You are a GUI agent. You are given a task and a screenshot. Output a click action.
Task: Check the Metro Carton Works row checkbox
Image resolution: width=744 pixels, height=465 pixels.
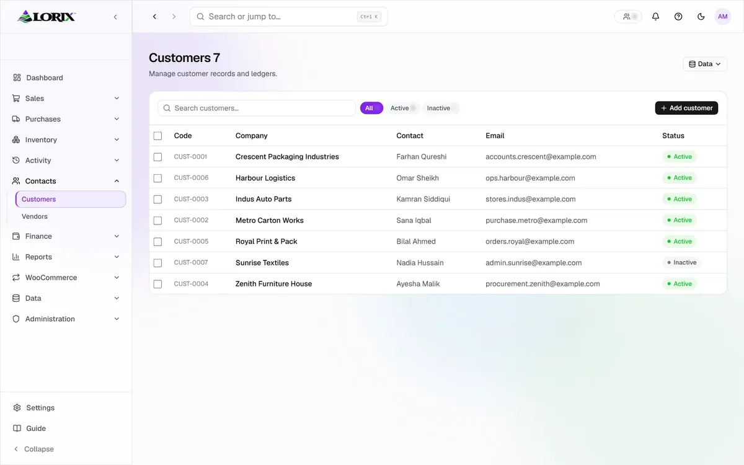coord(157,220)
